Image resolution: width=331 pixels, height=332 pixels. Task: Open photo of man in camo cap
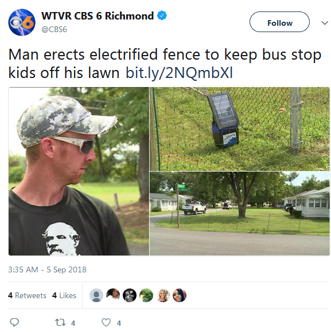pyautogui.click(x=79, y=171)
